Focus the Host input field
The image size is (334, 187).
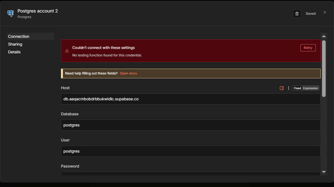(191, 99)
